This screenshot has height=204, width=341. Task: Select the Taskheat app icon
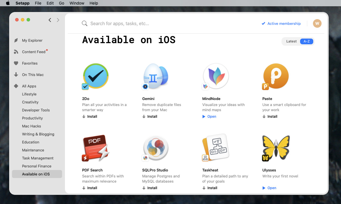click(216, 148)
